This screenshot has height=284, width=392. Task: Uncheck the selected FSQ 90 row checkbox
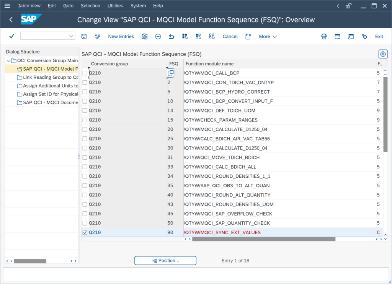click(85, 232)
